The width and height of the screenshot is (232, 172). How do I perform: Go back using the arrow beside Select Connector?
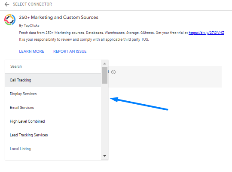(7, 4)
